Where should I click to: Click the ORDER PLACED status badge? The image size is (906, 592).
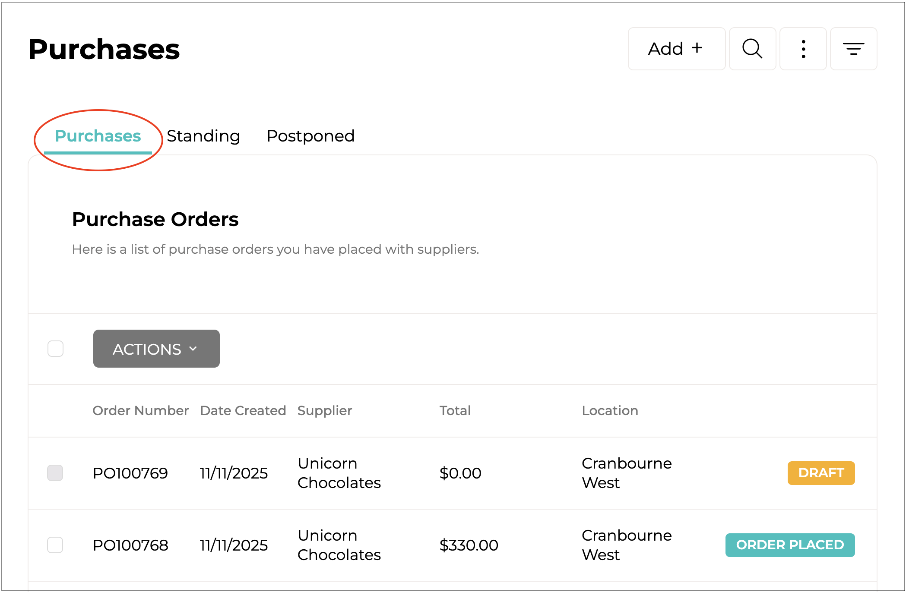(790, 545)
